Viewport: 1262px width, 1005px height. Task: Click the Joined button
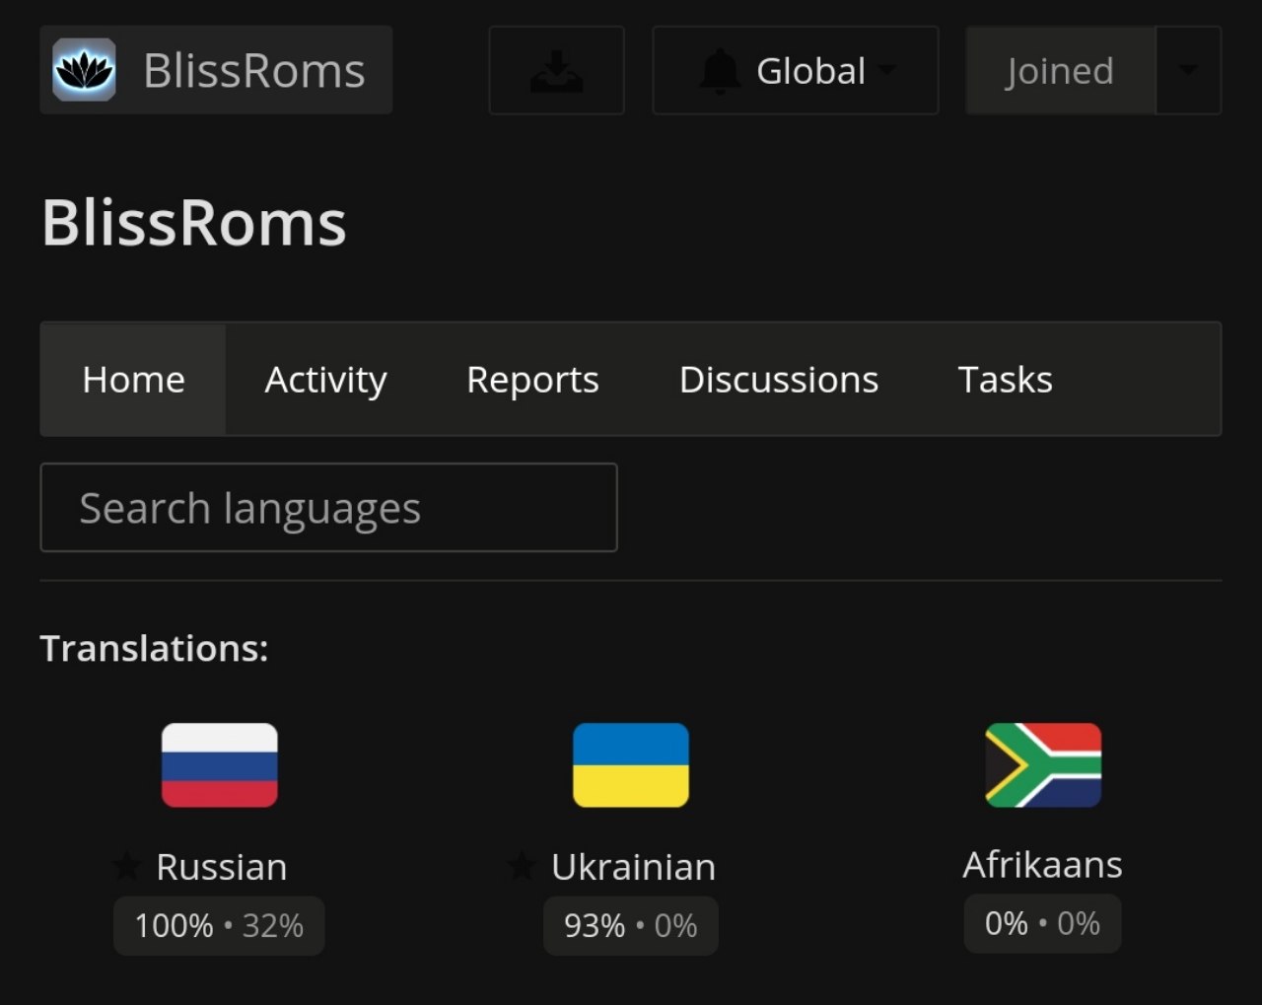click(x=1060, y=71)
